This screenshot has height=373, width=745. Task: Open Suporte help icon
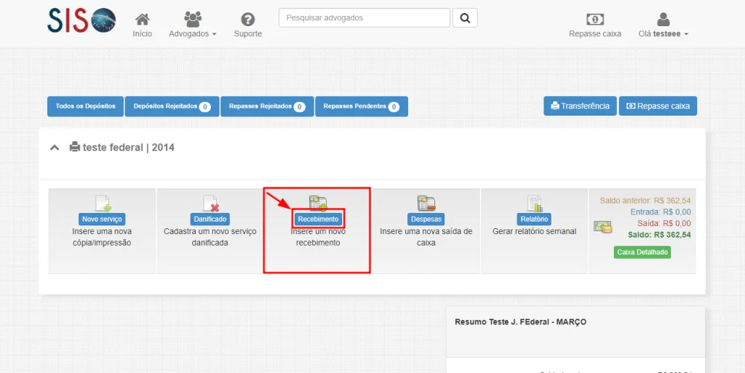click(x=247, y=20)
